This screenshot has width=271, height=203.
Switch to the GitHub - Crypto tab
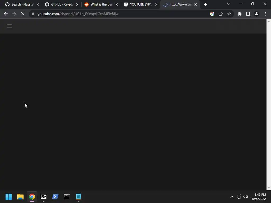pyautogui.click(x=62, y=4)
